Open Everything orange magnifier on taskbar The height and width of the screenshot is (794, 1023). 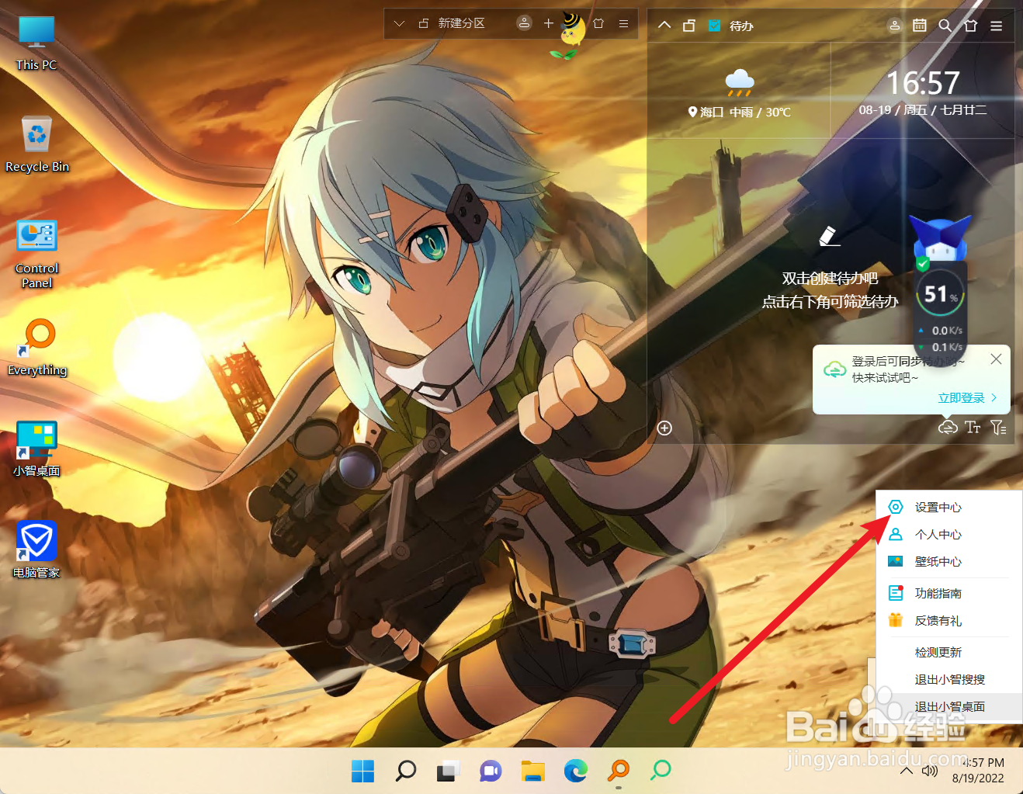619,771
